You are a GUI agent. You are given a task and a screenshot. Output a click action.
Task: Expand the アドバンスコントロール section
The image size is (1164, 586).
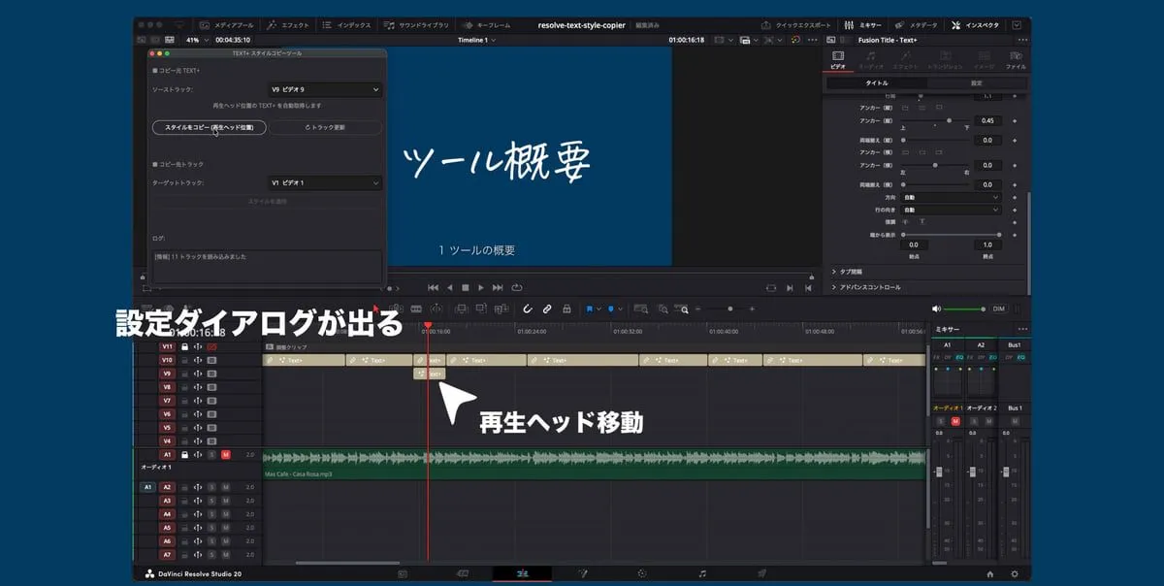point(870,287)
